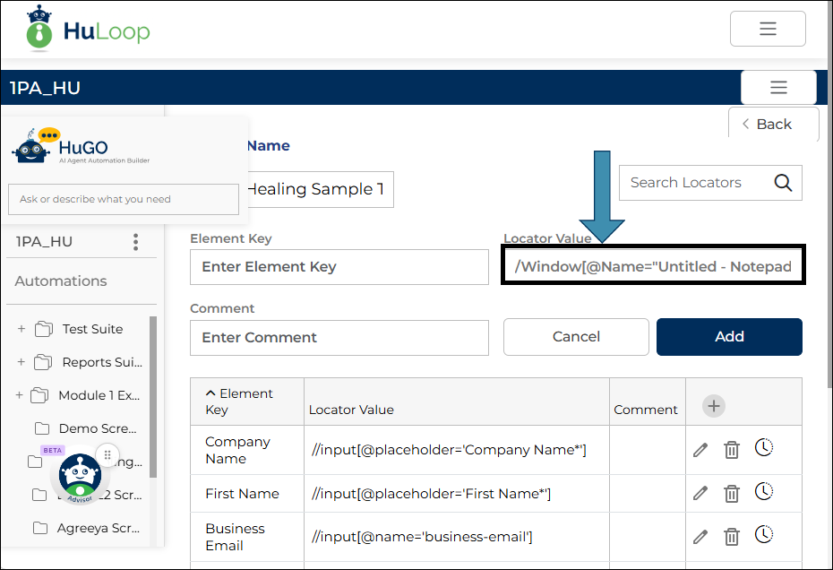Select the Test Suite tree item
Image resolution: width=833 pixels, height=570 pixels.
(x=92, y=329)
